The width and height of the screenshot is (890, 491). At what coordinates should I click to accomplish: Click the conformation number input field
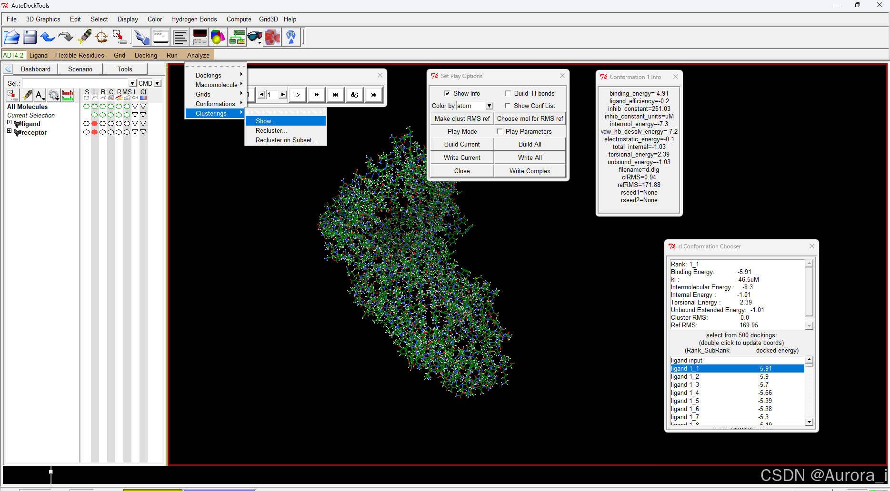click(272, 95)
